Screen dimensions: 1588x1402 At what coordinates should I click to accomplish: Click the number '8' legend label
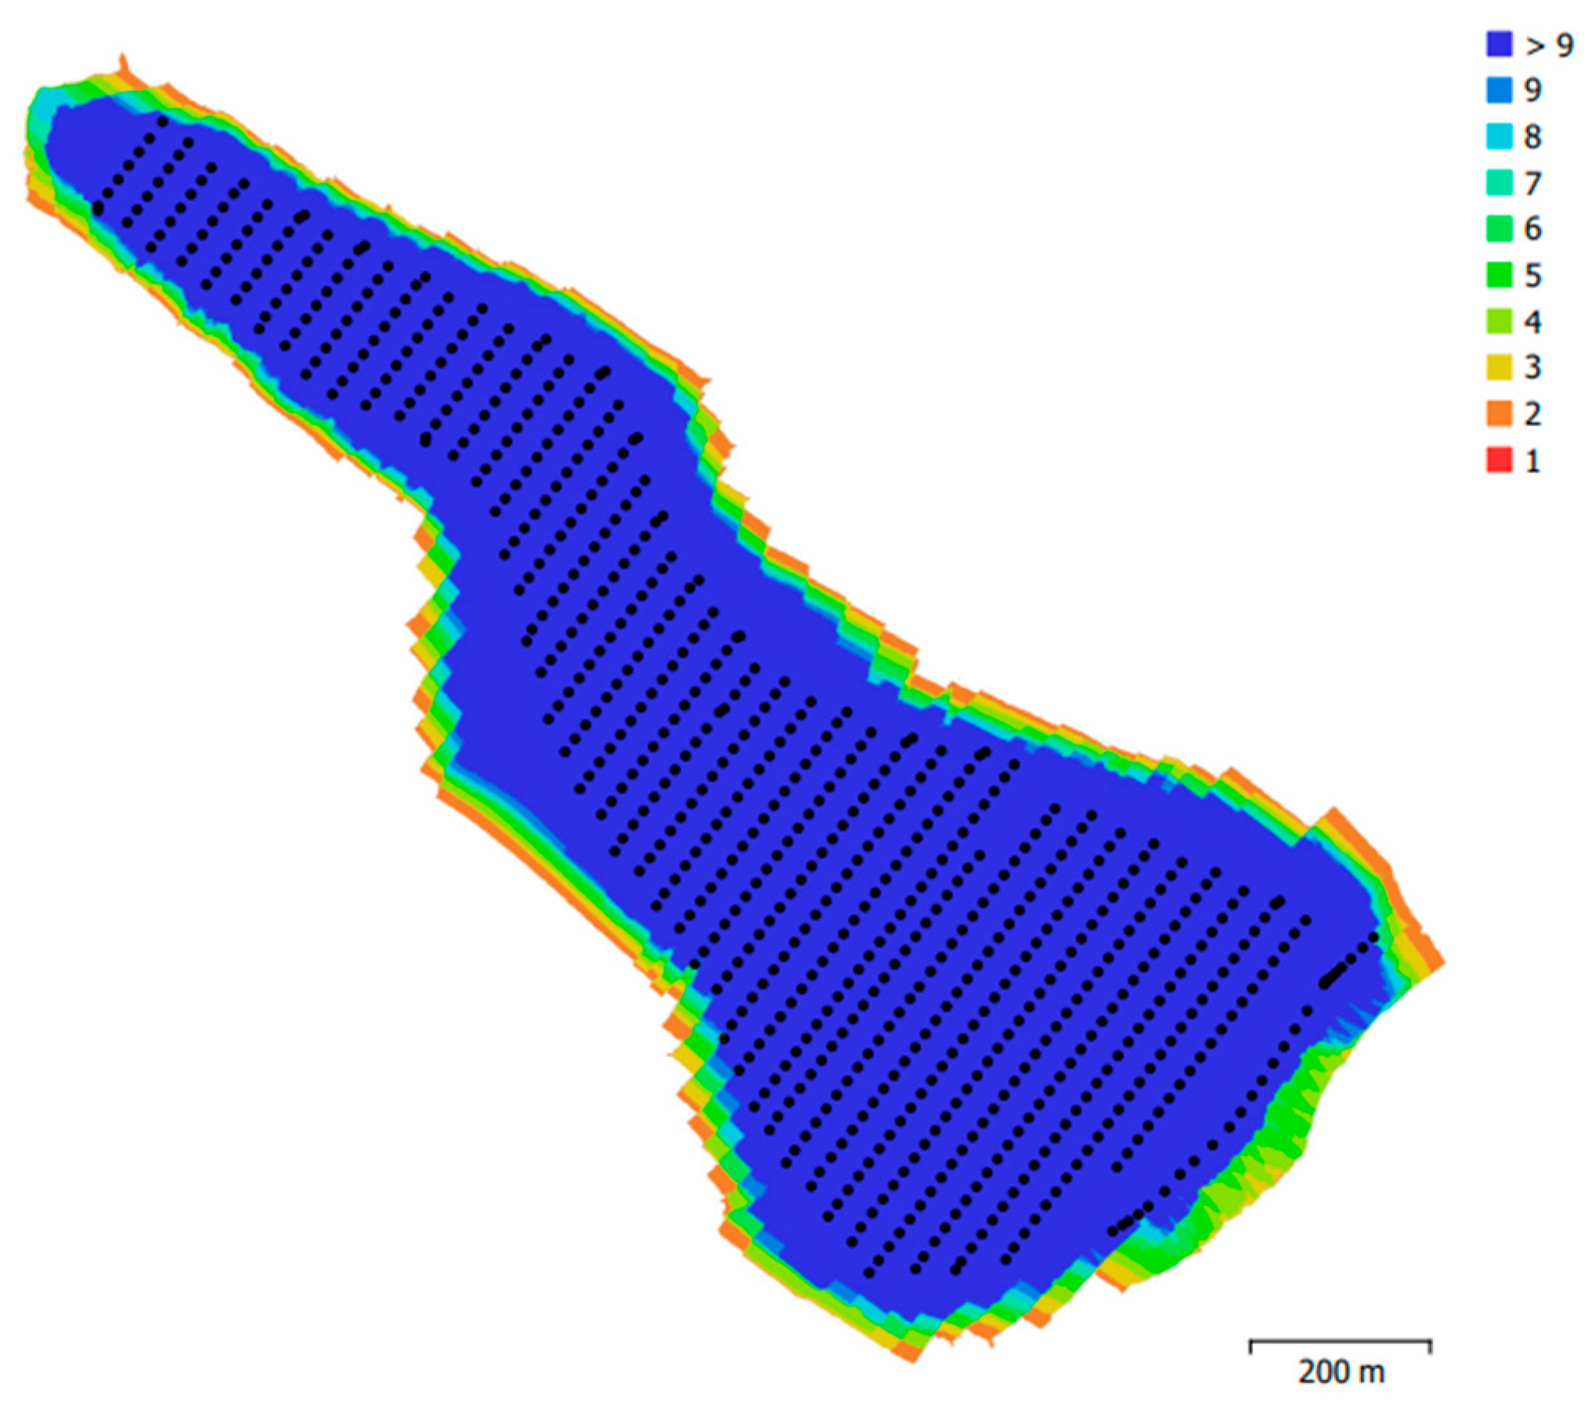coord(1533,137)
